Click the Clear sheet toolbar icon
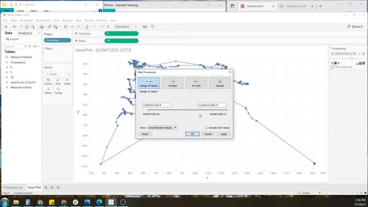Image resolution: width=368 pixels, height=207 pixels. point(56,27)
